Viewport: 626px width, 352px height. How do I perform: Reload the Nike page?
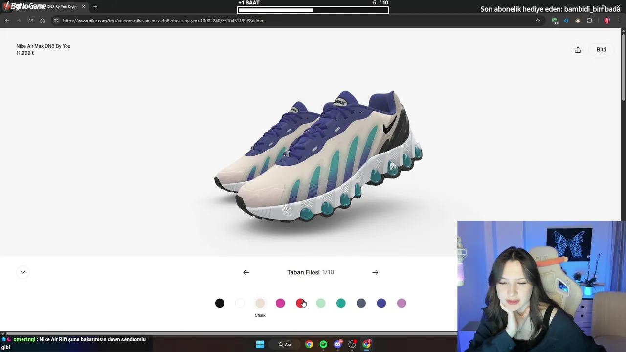30,21
